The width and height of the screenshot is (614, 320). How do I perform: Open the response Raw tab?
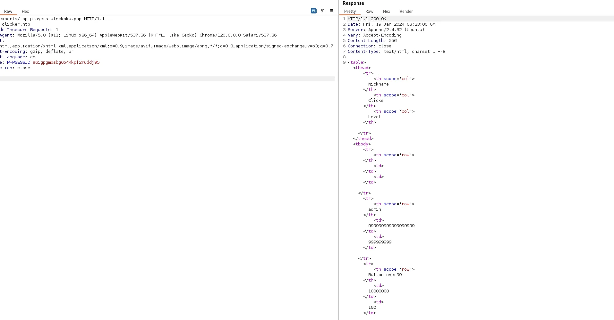pyautogui.click(x=369, y=11)
